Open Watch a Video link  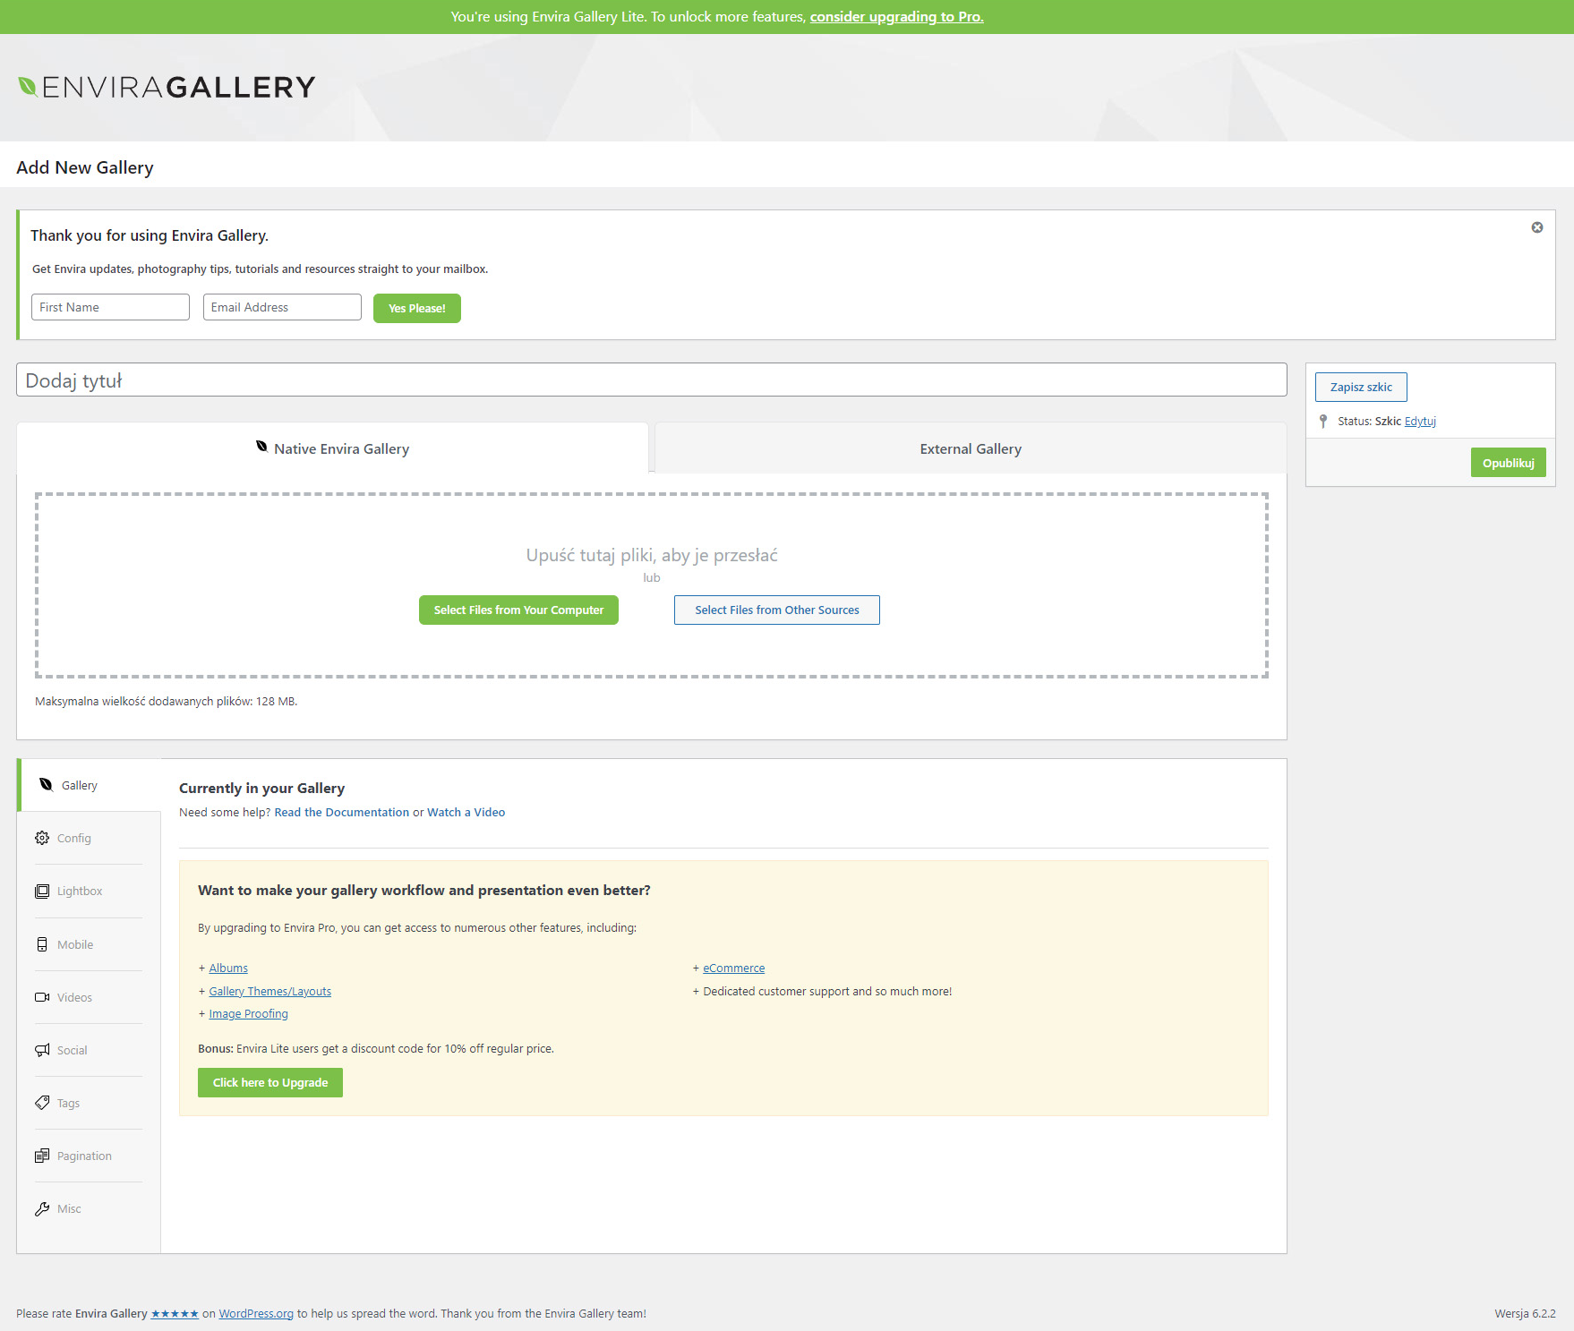pyautogui.click(x=466, y=812)
